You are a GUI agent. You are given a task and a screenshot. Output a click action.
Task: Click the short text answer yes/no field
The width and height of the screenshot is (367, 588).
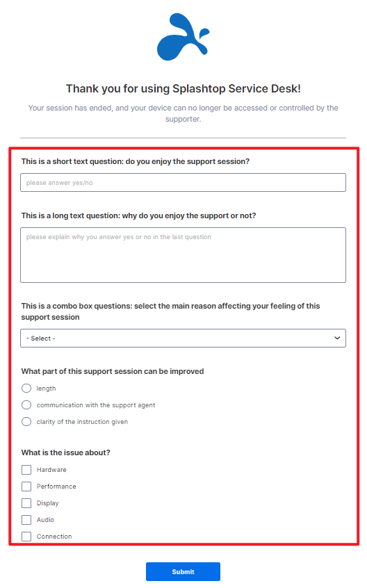pyautogui.click(x=183, y=183)
